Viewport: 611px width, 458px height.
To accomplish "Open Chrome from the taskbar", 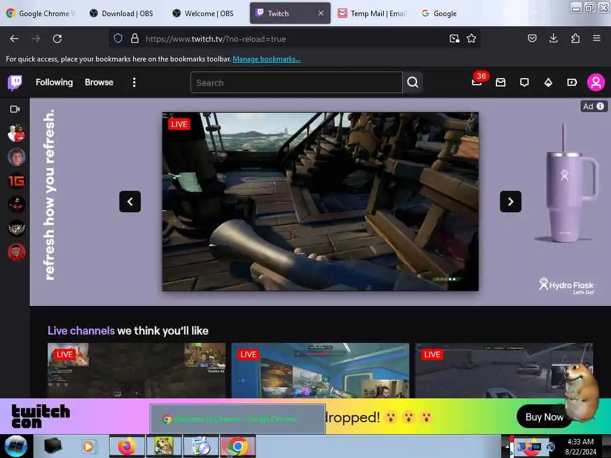I will [238, 446].
